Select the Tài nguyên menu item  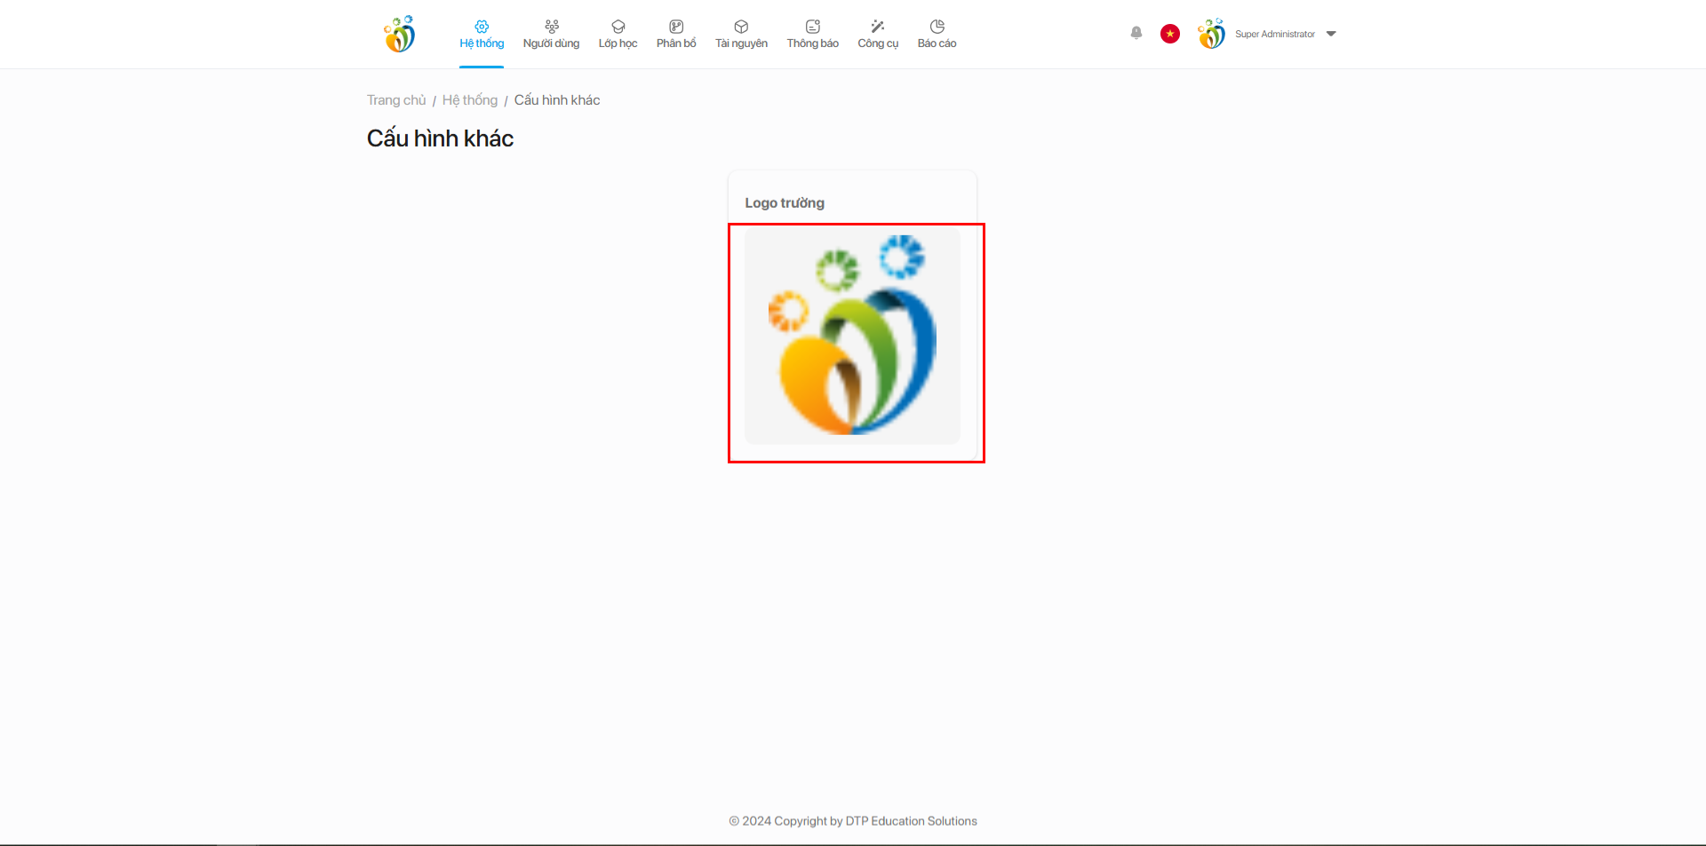coord(741,35)
